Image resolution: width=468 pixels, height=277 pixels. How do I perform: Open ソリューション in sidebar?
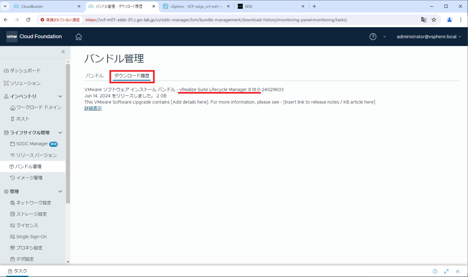pos(22,83)
